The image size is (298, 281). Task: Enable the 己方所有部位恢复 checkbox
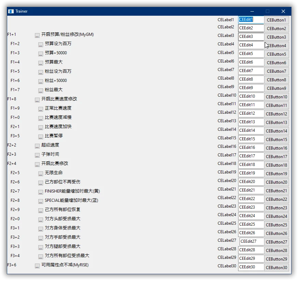[40, 211]
